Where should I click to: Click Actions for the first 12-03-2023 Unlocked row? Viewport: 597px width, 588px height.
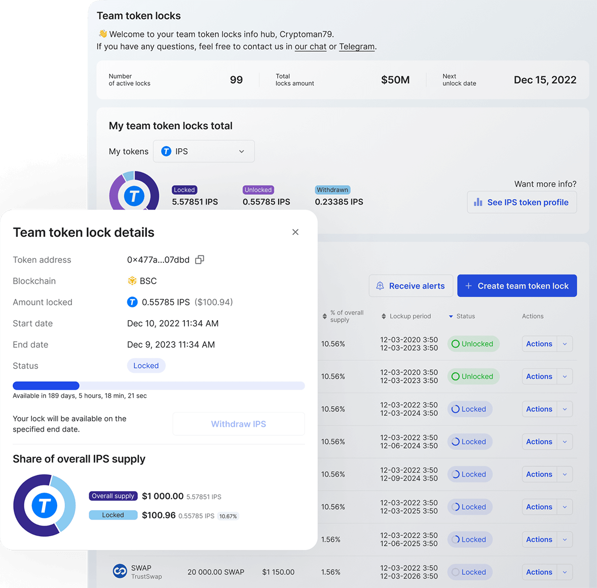[x=539, y=344]
